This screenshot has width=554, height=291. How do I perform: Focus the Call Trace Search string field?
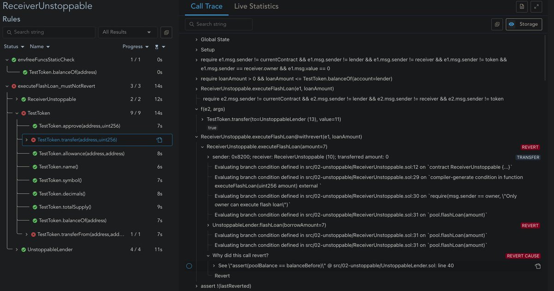[x=219, y=24]
